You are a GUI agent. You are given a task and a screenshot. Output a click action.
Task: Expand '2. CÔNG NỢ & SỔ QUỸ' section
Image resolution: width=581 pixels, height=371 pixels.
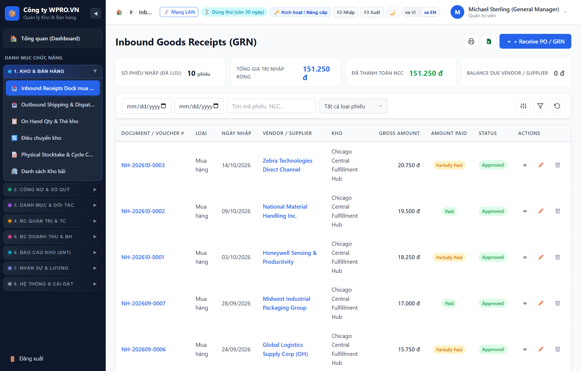point(53,190)
